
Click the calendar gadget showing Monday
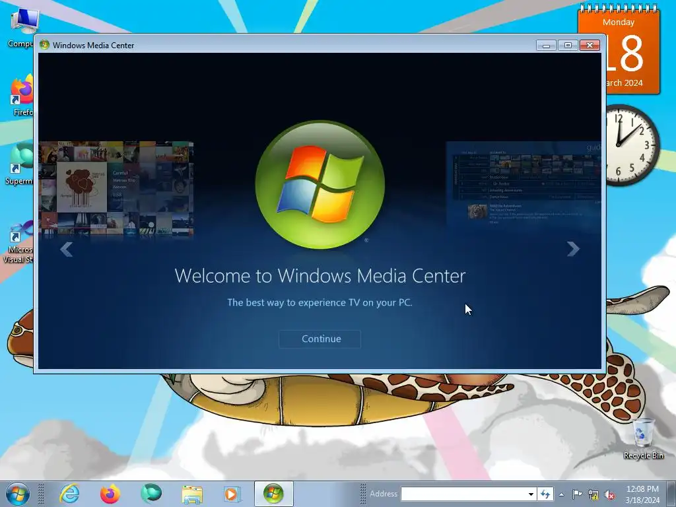pyautogui.click(x=632, y=50)
